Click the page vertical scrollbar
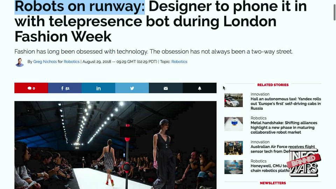 [x=334, y=13]
